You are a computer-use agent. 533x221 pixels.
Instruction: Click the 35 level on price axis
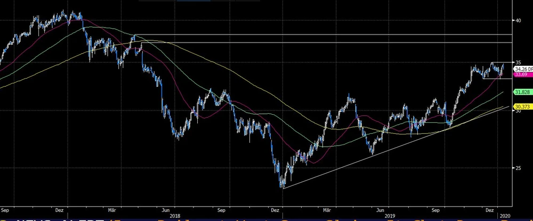(516, 62)
